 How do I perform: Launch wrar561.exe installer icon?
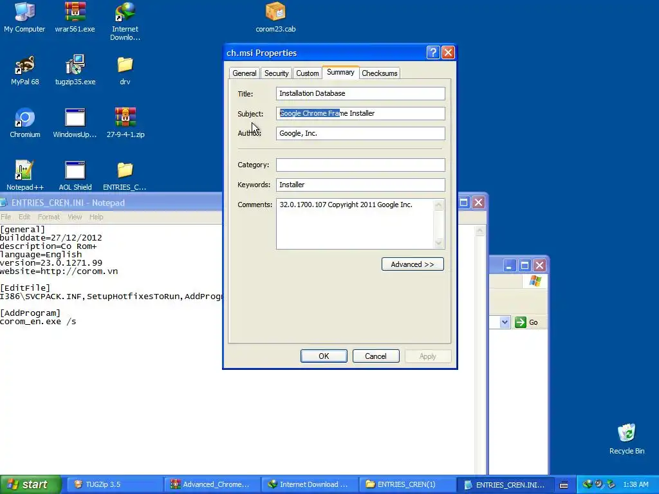[75, 17]
